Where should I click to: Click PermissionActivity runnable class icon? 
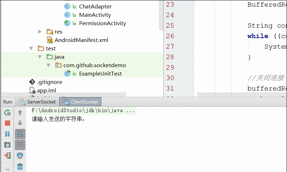67,23
